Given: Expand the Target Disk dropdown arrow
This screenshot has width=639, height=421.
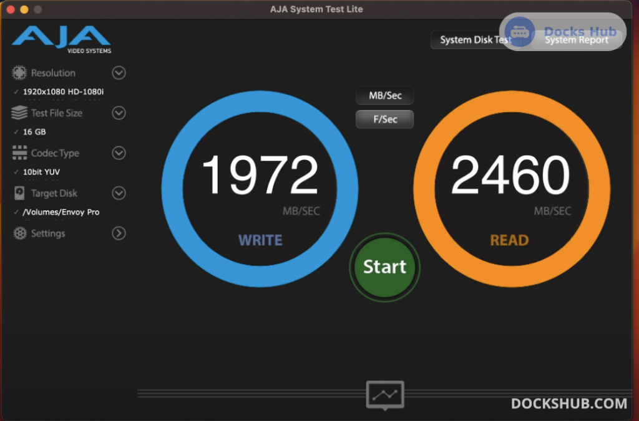Looking at the screenshot, I should 119,193.
